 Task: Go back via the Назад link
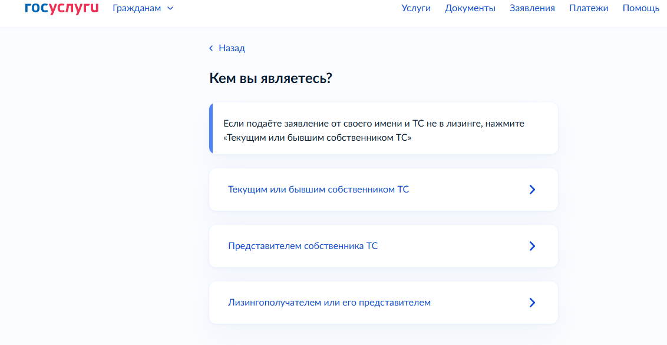click(x=232, y=48)
